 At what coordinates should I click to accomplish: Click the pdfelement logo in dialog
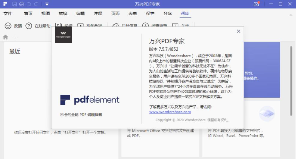[x=90, y=100]
